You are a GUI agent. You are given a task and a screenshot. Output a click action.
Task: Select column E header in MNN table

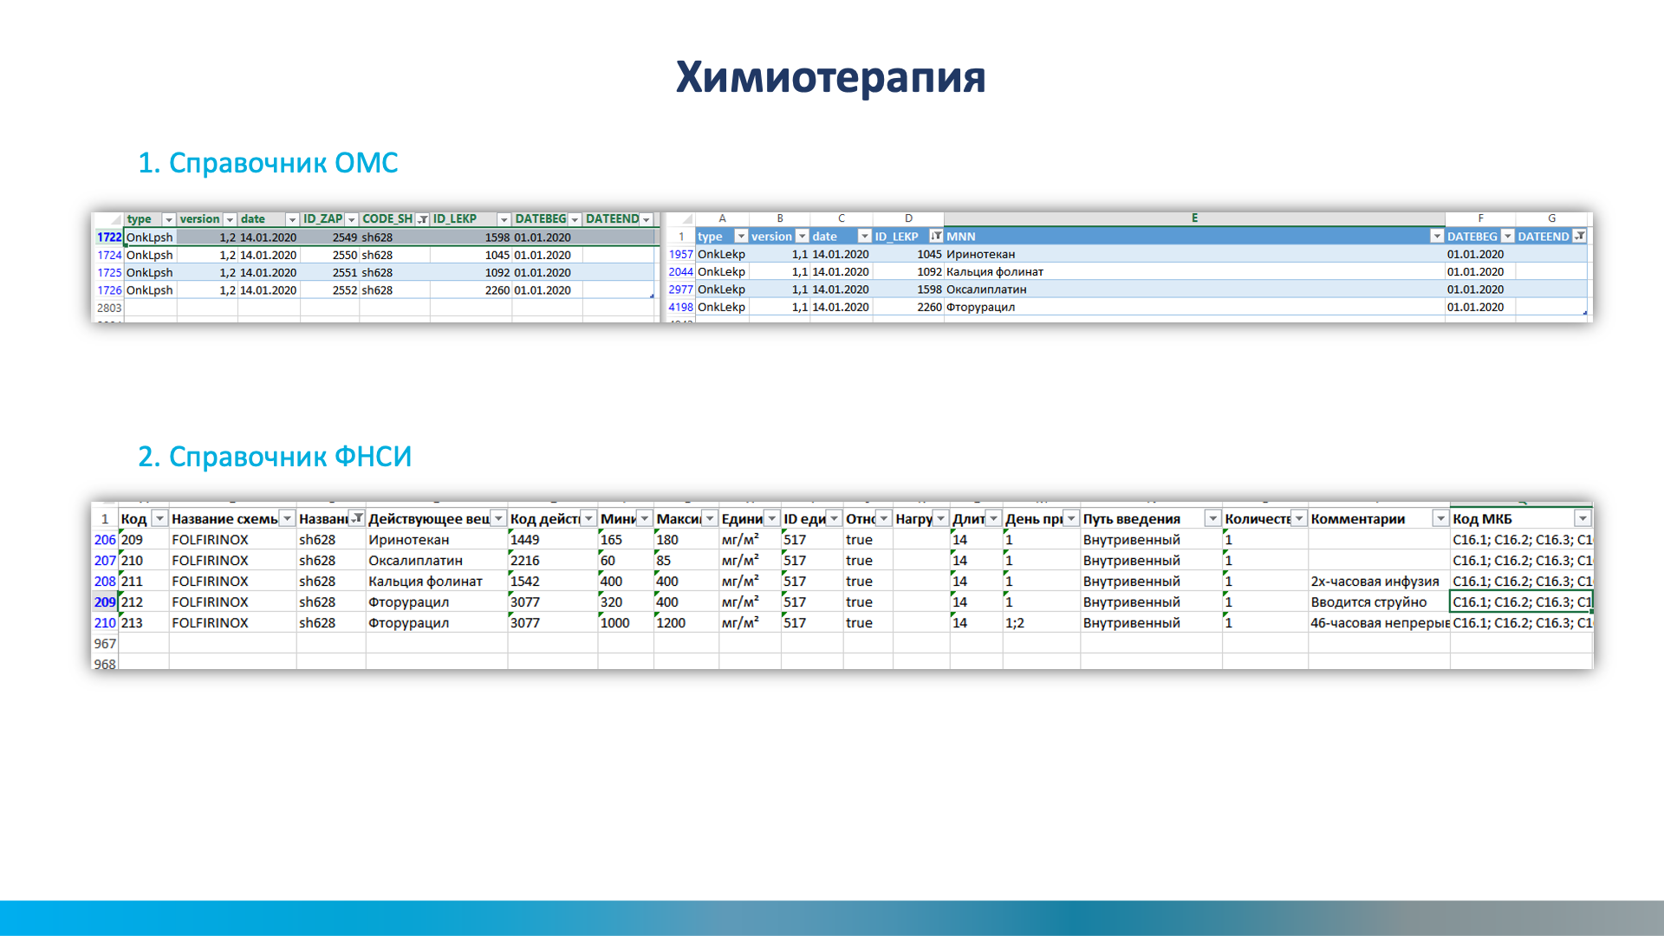[1194, 218]
